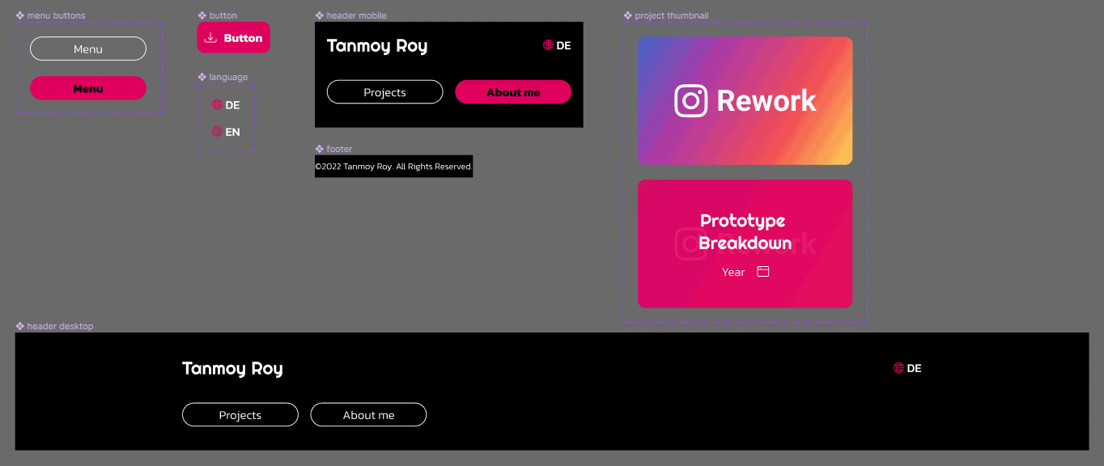Click the globe icon in desktop header
Screen dimensions: 1104x466
[x=898, y=368]
